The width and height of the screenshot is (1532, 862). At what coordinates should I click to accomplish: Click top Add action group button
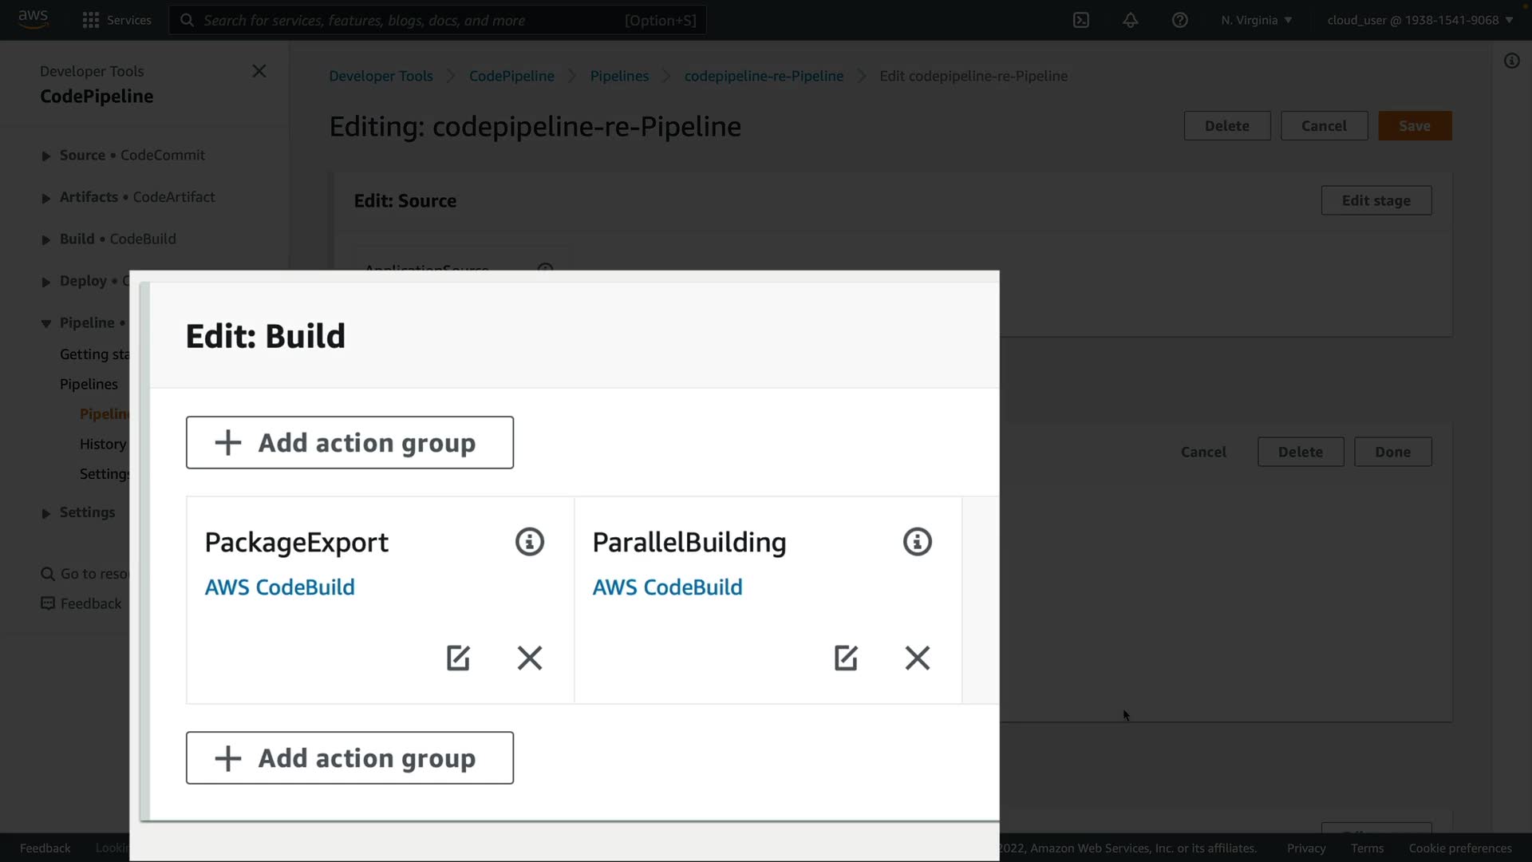tap(349, 442)
